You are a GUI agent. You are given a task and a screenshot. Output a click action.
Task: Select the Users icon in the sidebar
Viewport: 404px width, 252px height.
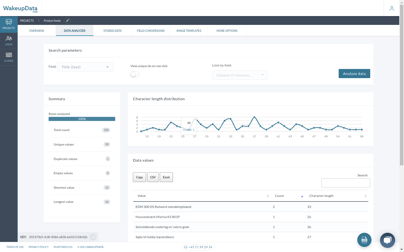coord(9,41)
